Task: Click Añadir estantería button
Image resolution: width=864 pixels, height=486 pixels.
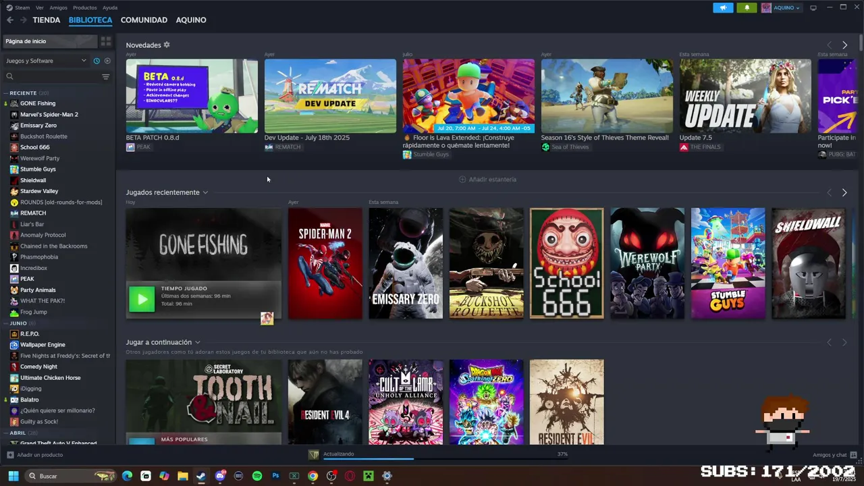Action: tap(487, 180)
